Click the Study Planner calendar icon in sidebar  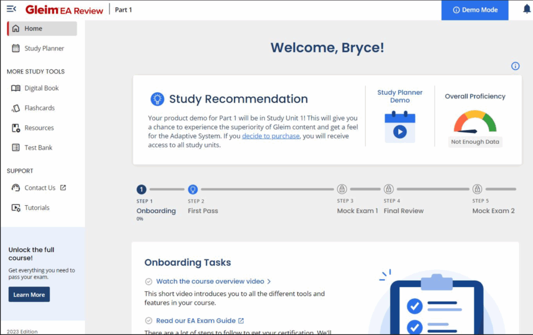tap(16, 48)
